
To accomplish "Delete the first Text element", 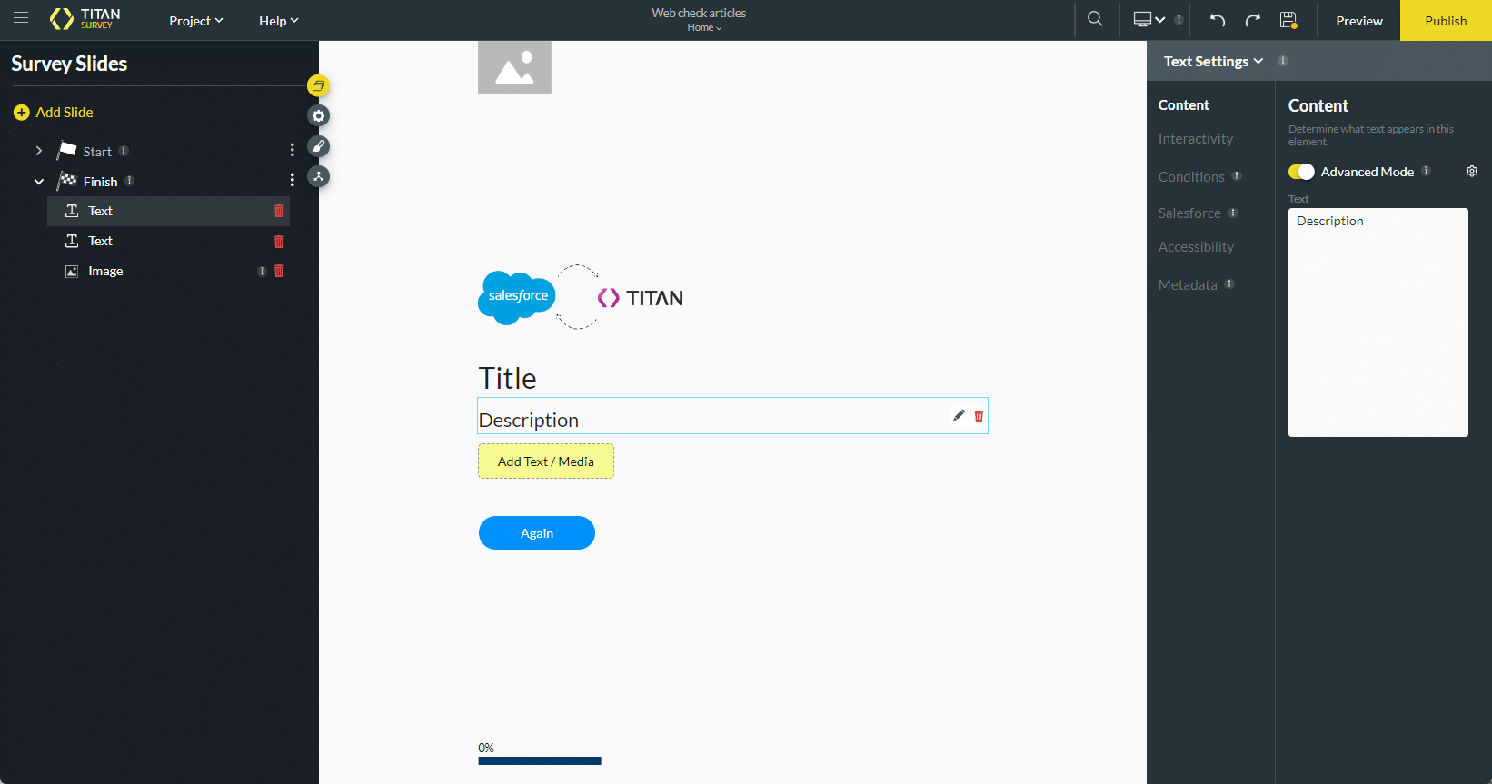I will click(279, 211).
